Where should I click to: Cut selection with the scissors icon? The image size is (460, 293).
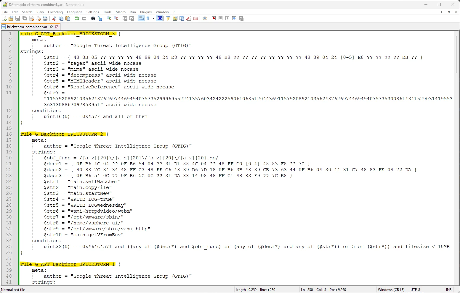(x=54, y=18)
